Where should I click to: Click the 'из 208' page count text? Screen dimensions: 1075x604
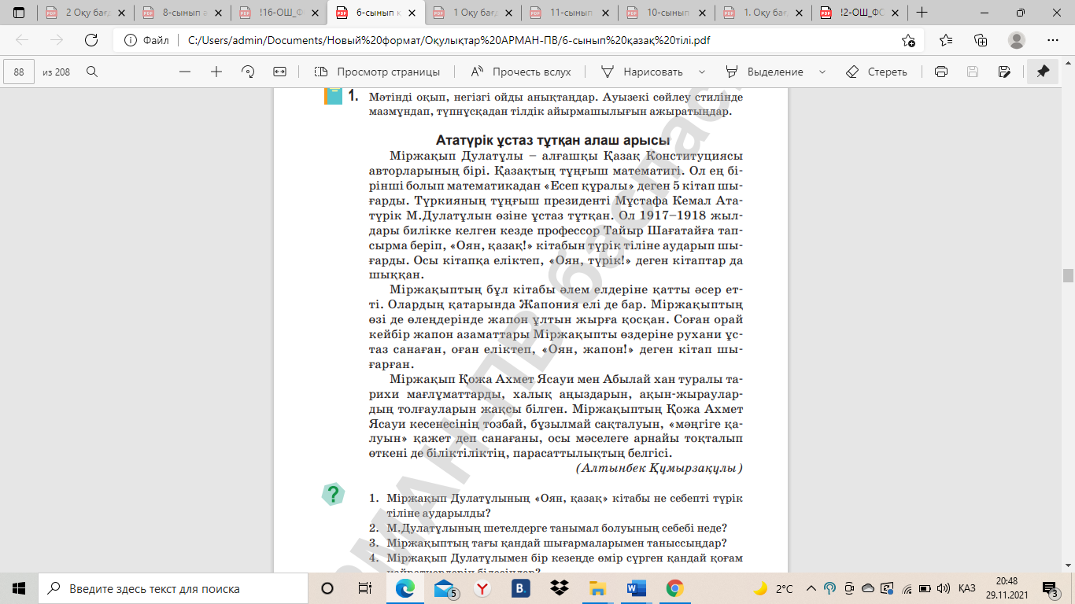pos(56,72)
